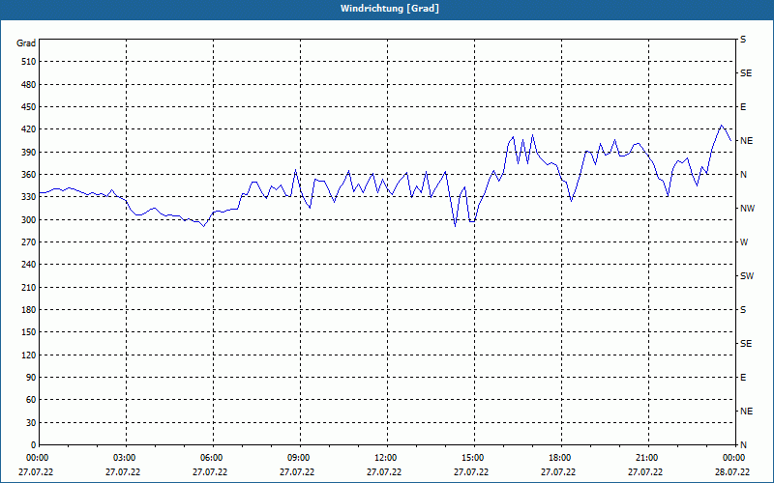Click the 'Windrichtung [Grad]' chart title

(x=390, y=9)
